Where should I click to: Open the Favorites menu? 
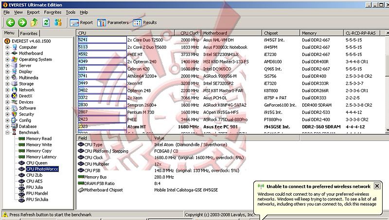[53, 12]
